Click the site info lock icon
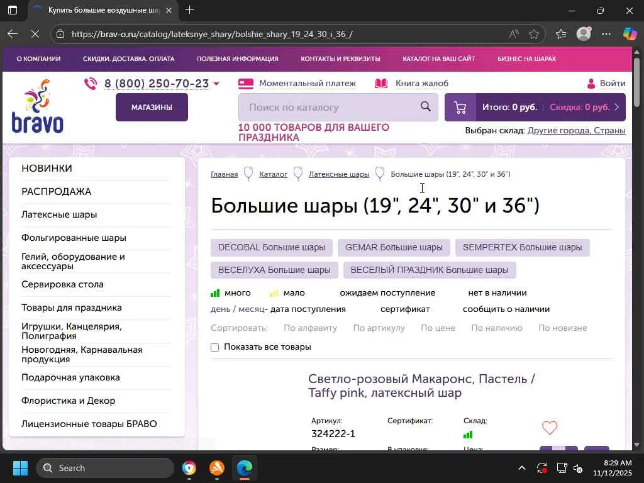Image resolution: width=644 pixels, height=483 pixels. coord(60,34)
